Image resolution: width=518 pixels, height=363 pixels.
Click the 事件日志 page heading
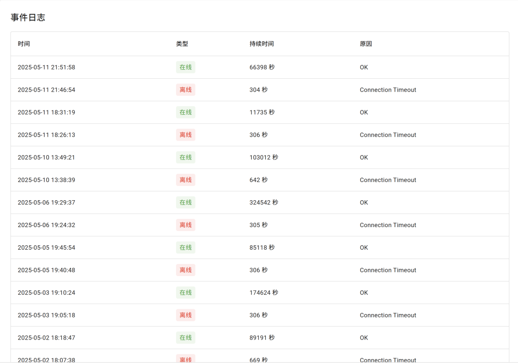28,17
